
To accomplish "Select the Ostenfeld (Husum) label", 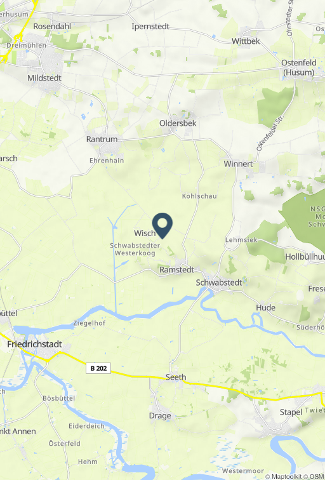I will coord(299,68).
